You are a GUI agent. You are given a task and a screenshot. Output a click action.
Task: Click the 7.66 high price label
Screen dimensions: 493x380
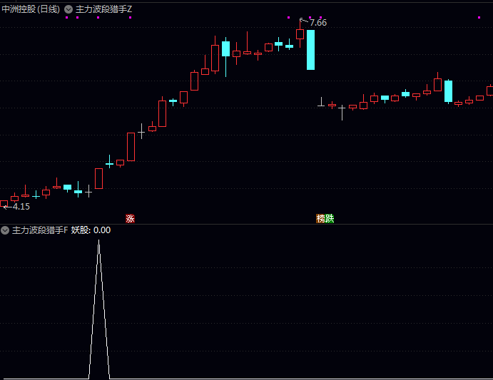[318, 23]
